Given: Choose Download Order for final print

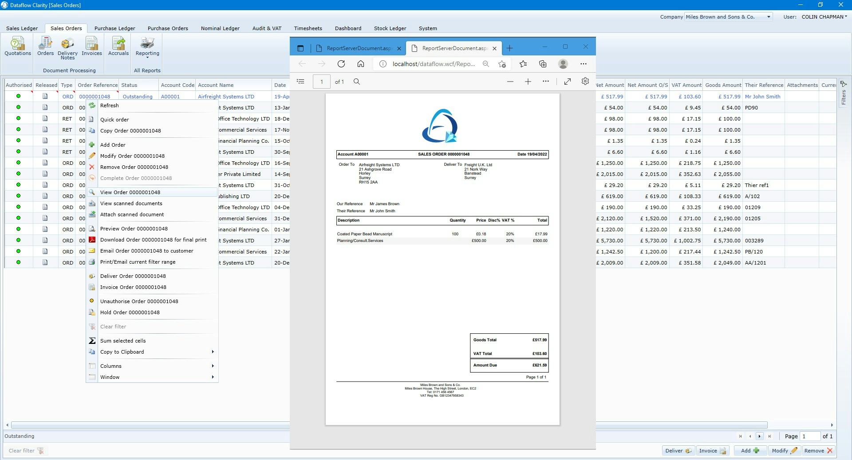Looking at the screenshot, I should click(152, 240).
